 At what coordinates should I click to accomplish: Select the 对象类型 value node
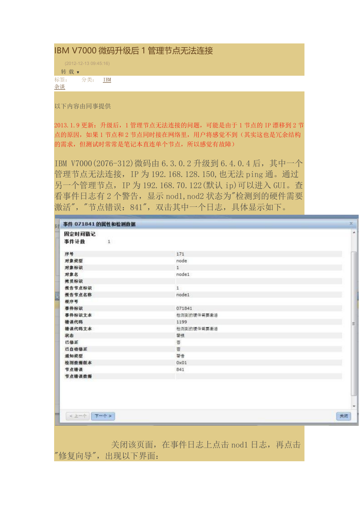point(182,261)
